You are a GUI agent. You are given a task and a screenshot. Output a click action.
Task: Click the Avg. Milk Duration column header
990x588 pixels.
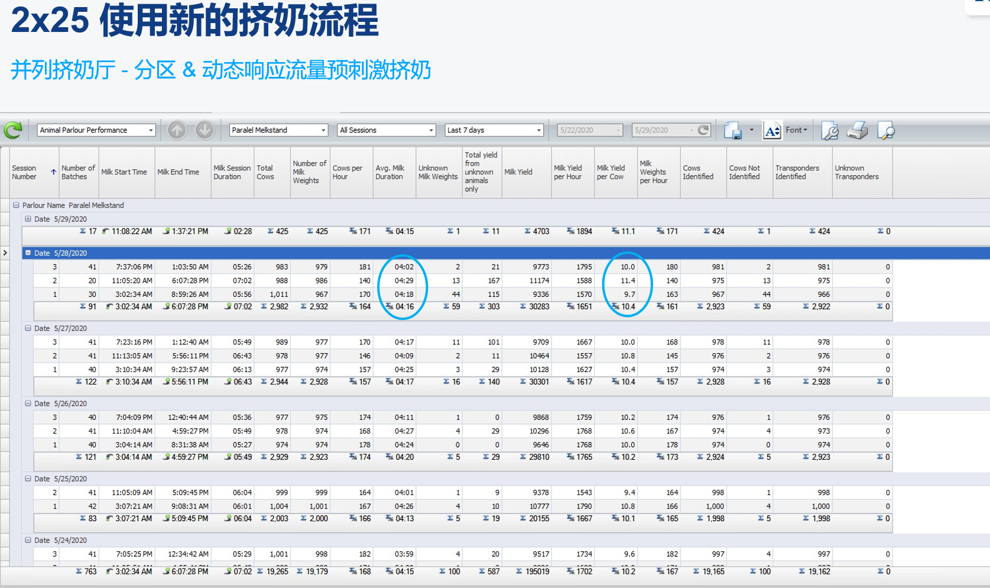[x=394, y=172]
